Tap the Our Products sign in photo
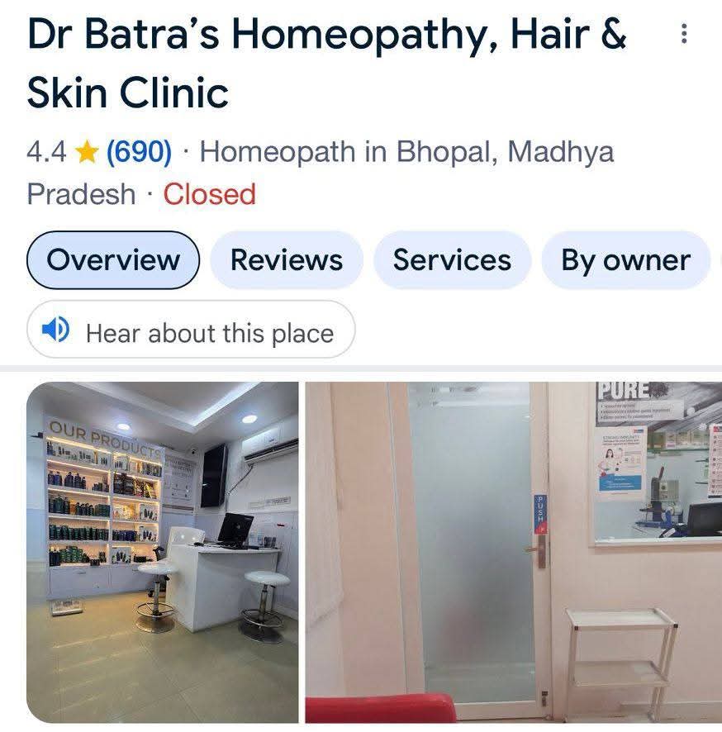The image size is (722, 732). click(x=105, y=438)
